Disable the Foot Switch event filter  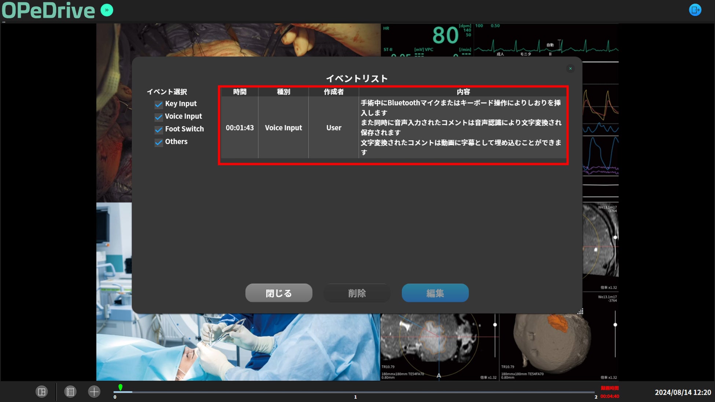pyautogui.click(x=158, y=130)
